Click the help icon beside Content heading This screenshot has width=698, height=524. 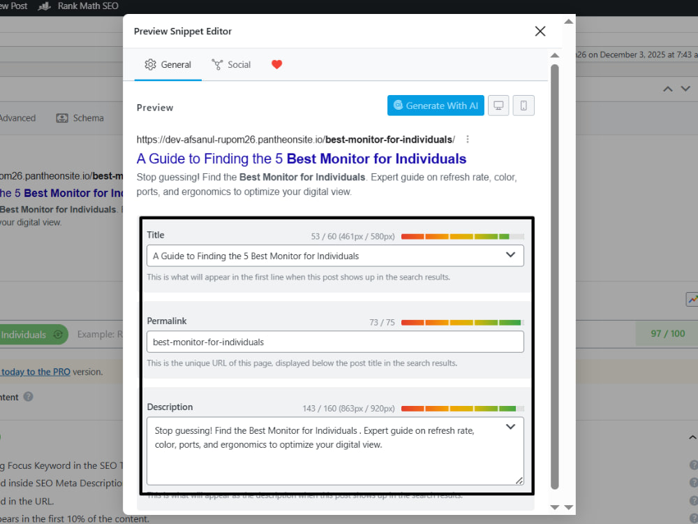pyautogui.click(x=28, y=397)
